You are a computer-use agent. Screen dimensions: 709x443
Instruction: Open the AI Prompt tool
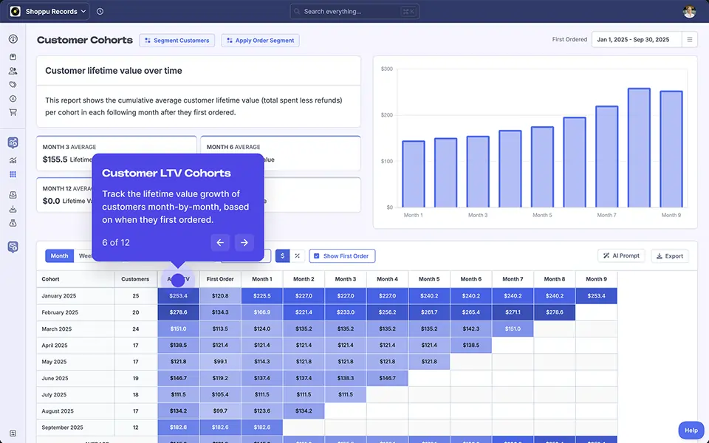(621, 255)
